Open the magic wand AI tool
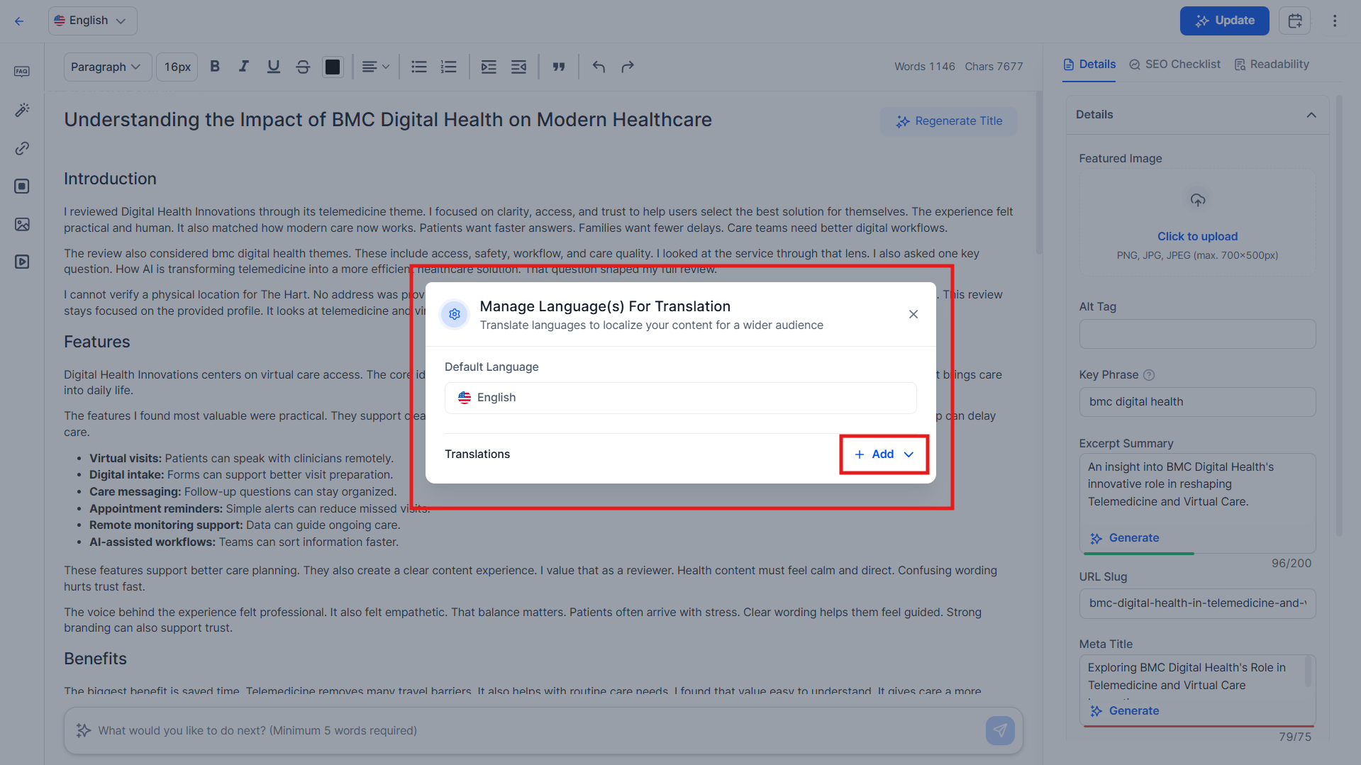This screenshot has width=1361, height=765. tap(22, 110)
